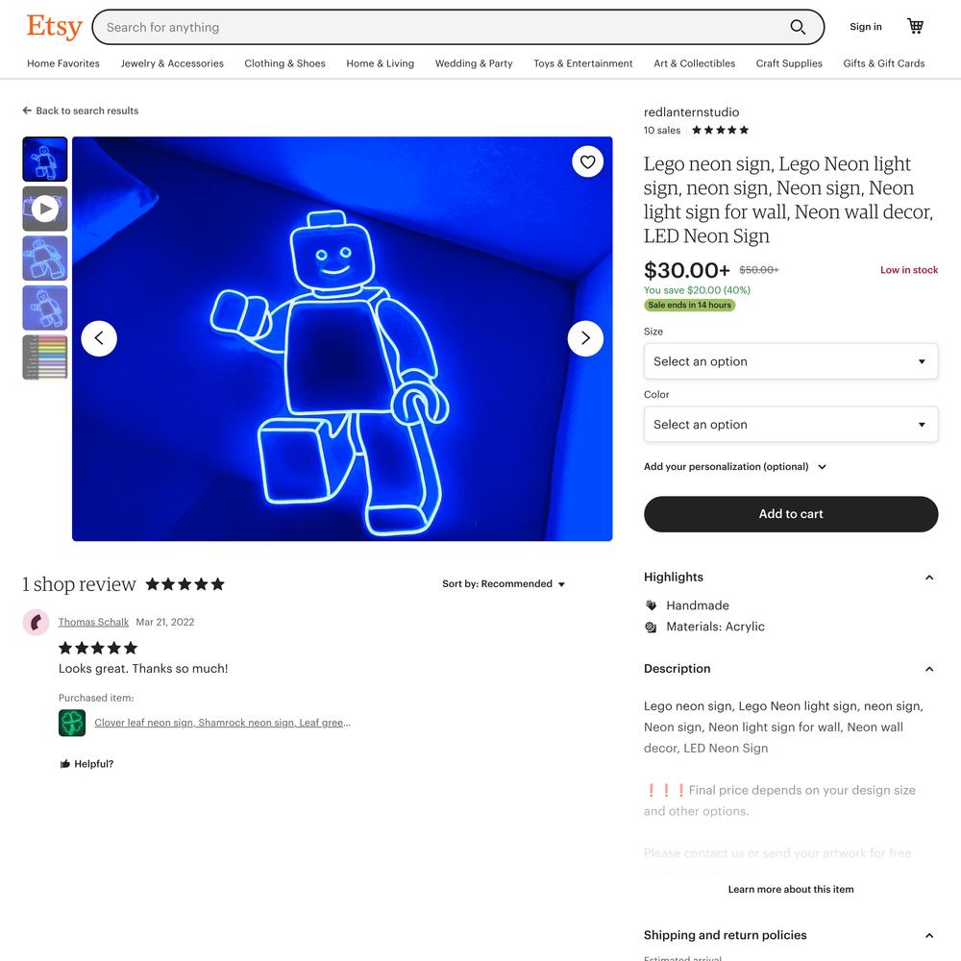Play the product video thumbnail
This screenshot has height=961, width=961.
pyautogui.click(x=45, y=209)
